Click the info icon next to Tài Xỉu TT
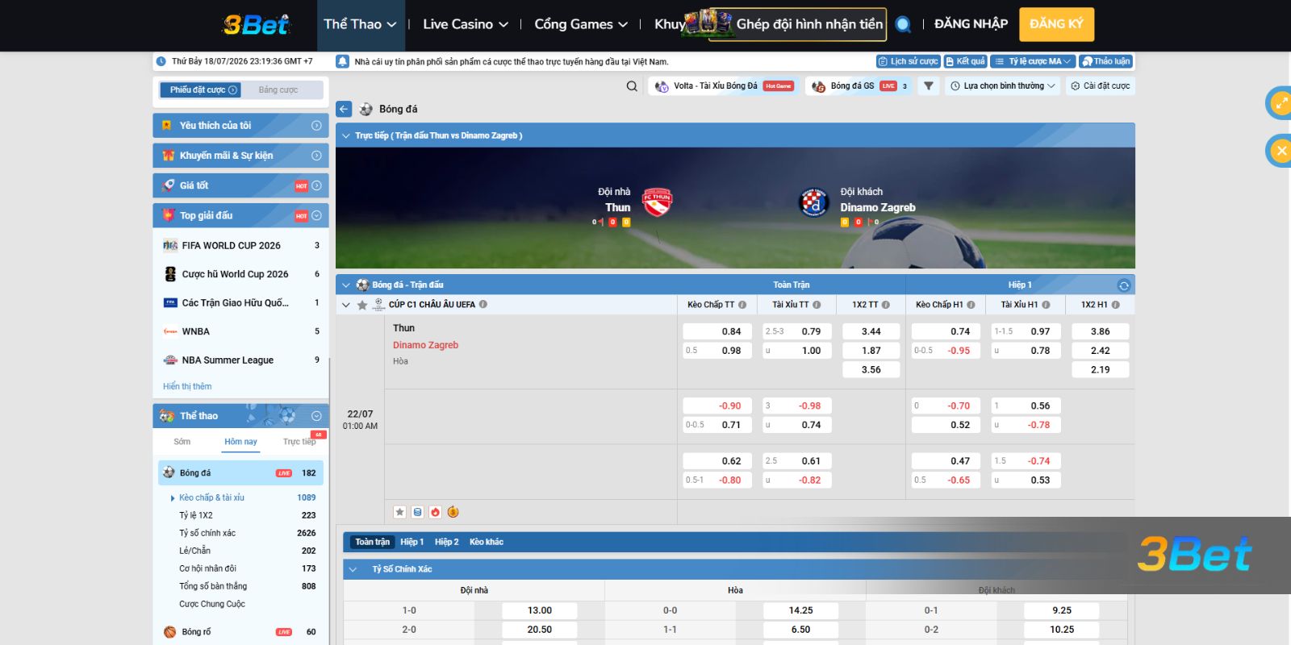 point(817,305)
